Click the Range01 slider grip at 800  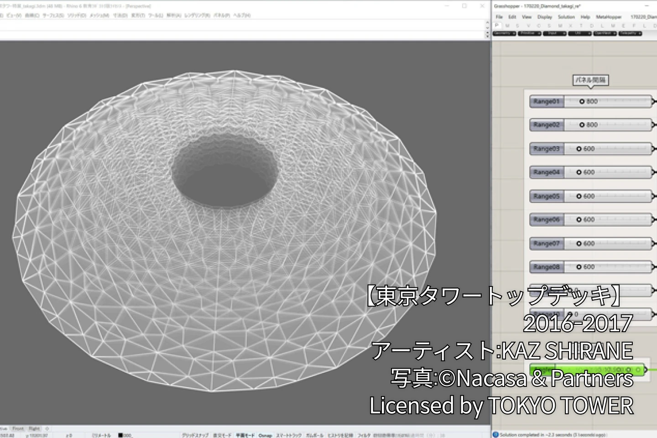582,101
